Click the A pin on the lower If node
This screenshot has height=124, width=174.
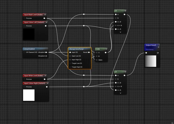116,75
